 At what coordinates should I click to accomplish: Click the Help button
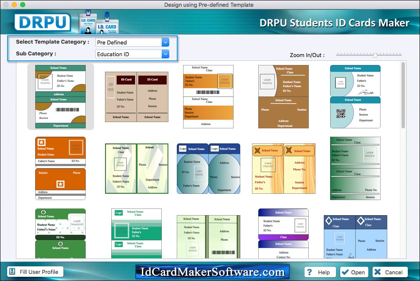click(x=320, y=272)
